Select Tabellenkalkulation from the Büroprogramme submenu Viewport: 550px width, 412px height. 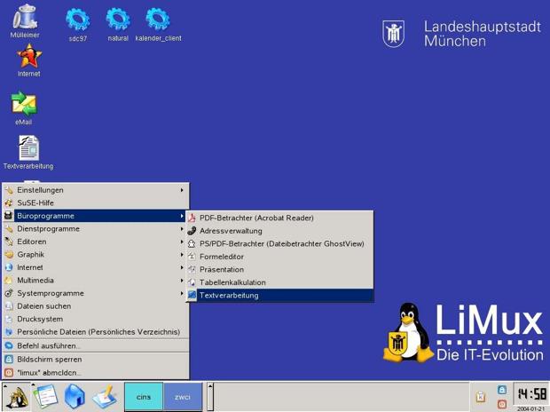pyautogui.click(x=232, y=282)
